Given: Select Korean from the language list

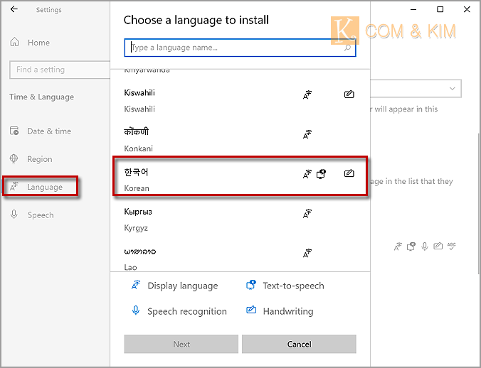Looking at the screenshot, I should (240, 180).
